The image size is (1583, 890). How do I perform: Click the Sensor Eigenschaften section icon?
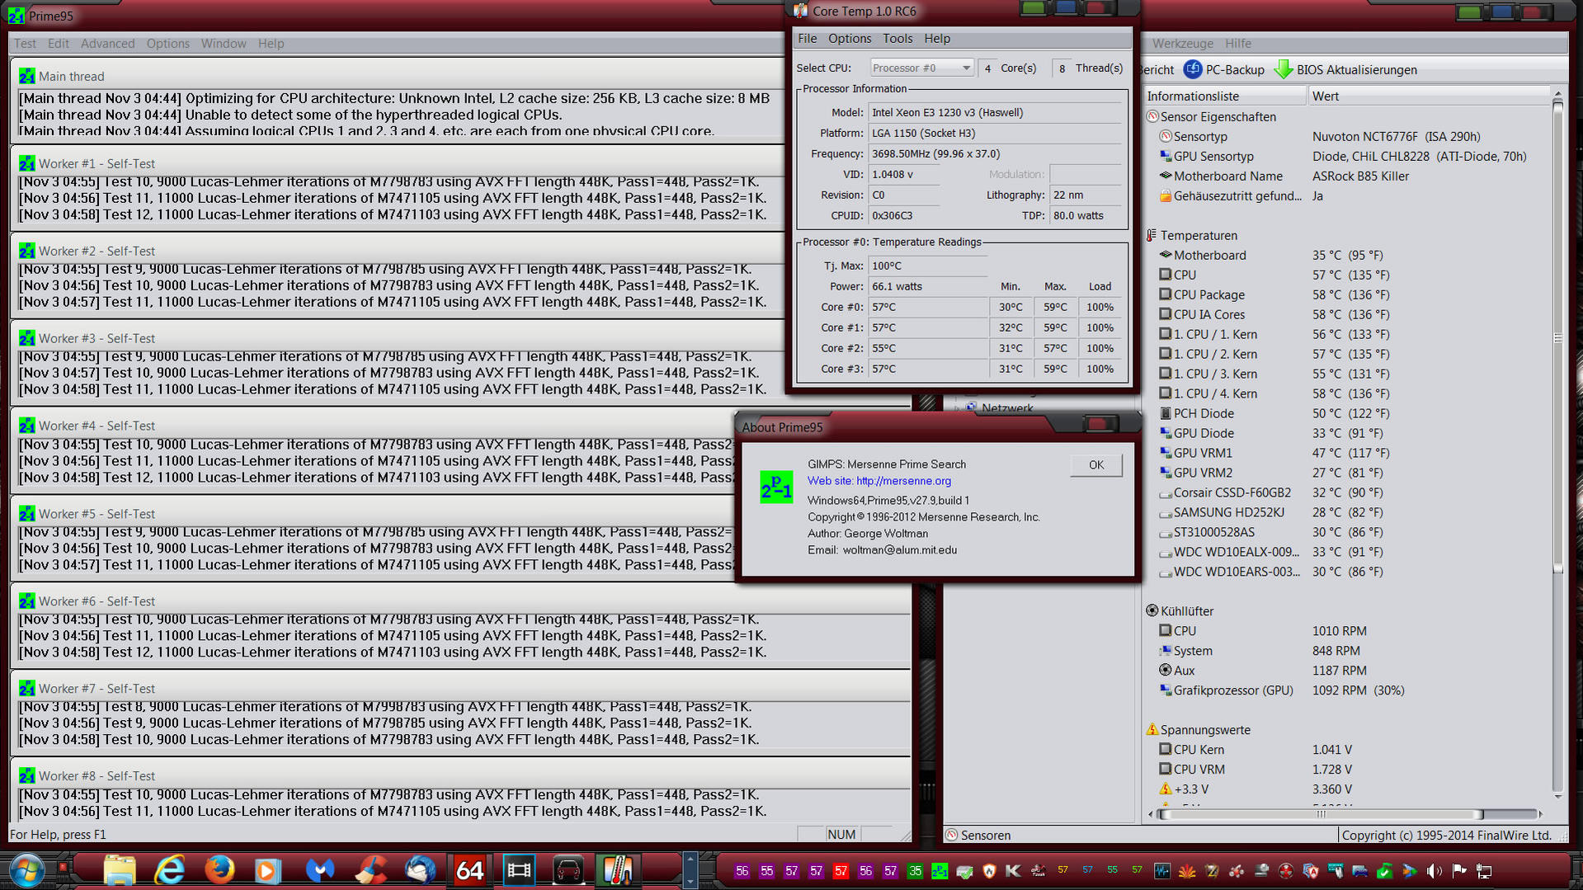click(1152, 116)
